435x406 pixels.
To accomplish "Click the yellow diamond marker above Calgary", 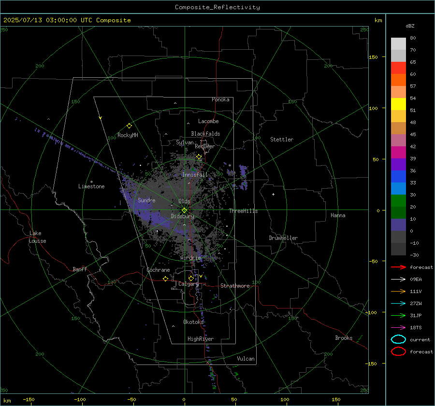I will pyautogui.click(x=191, y=278).
